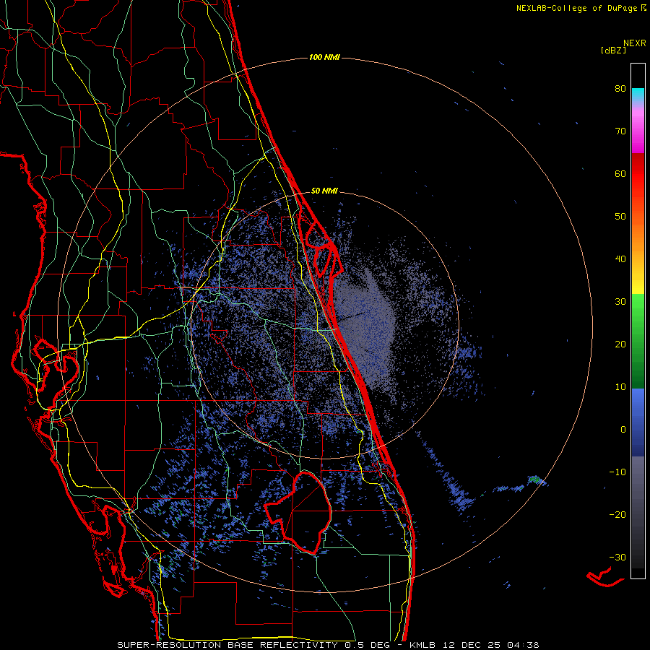Click the NEXR label above color scale
The image size is (650, 650).
click(634, 43)
